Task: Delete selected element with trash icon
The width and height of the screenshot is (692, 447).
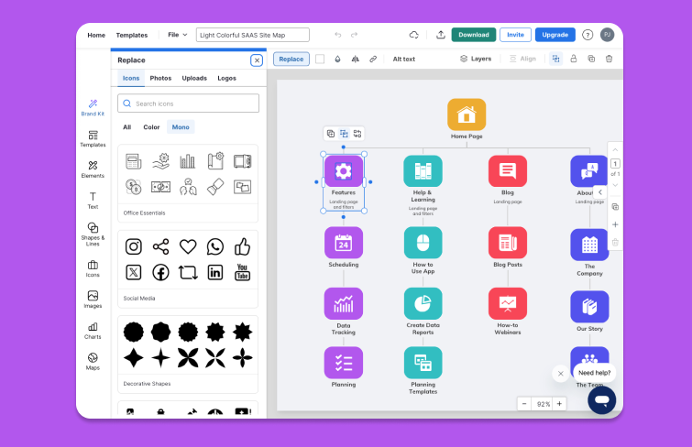Action: (609, 59)
